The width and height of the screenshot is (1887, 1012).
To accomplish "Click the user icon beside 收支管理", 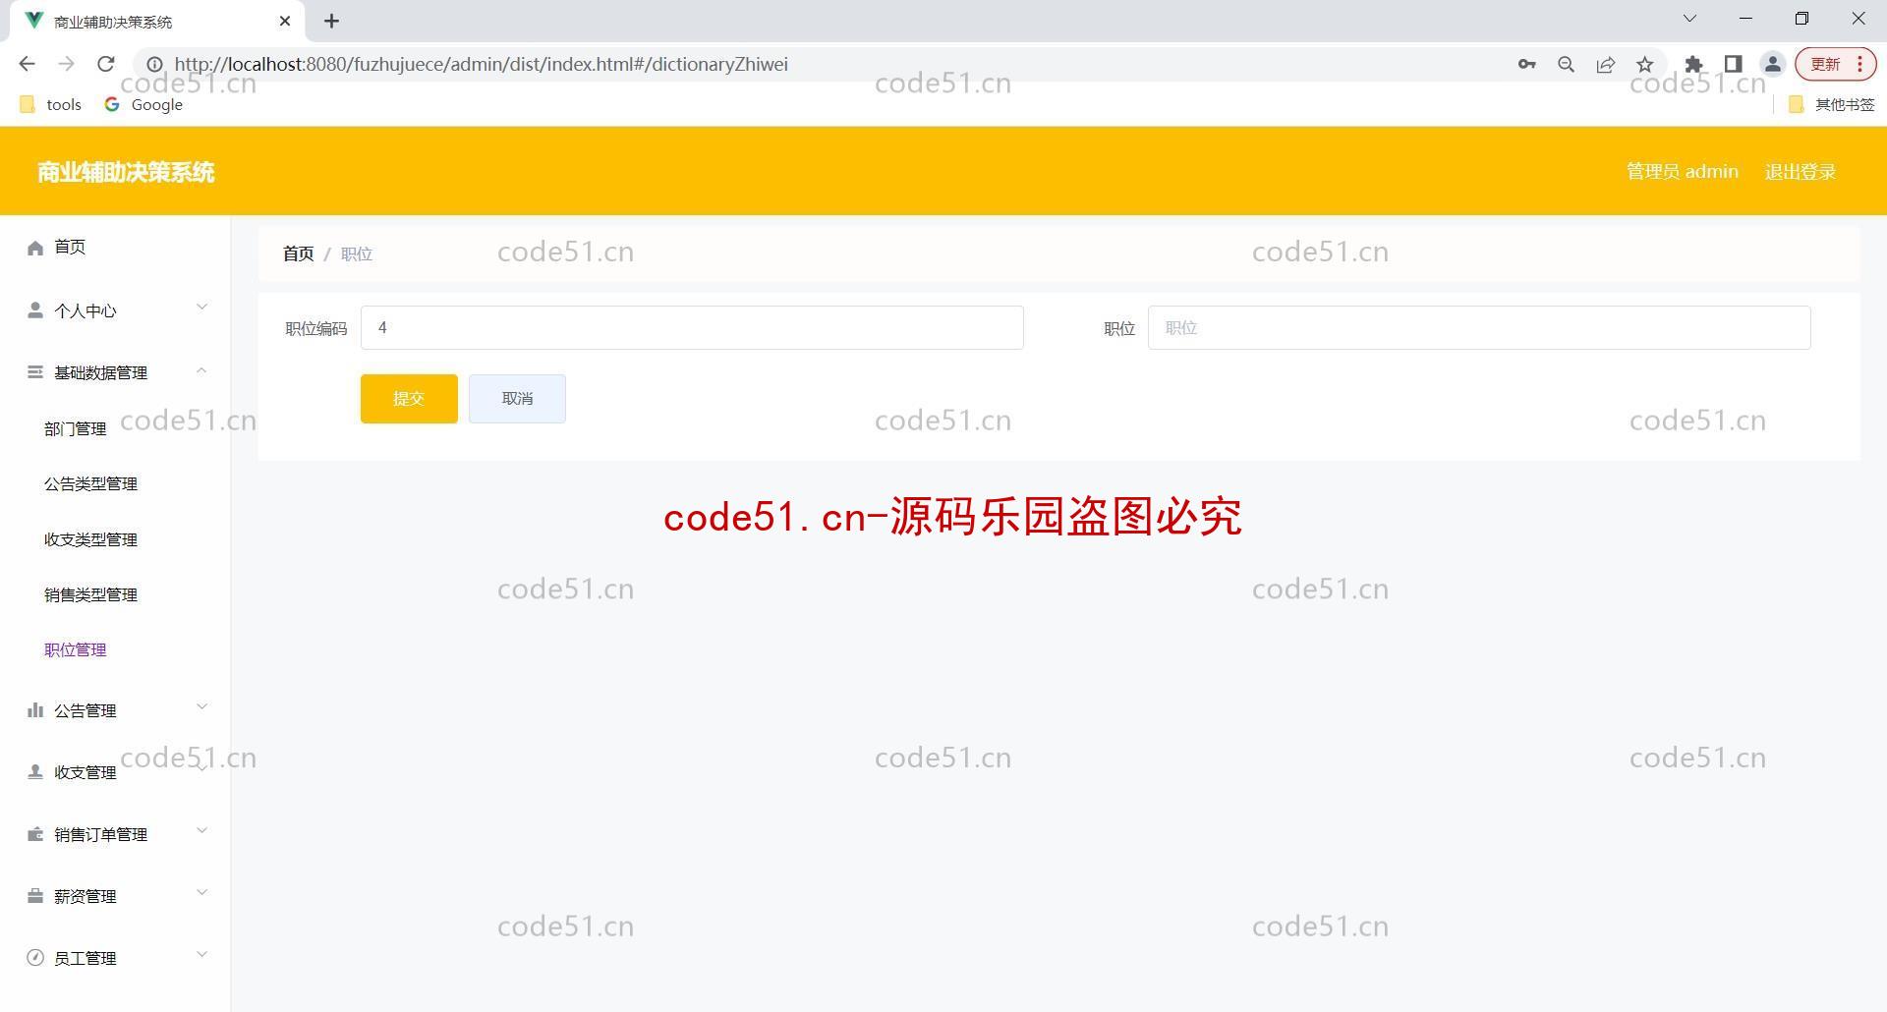I will tap(35, 772).
